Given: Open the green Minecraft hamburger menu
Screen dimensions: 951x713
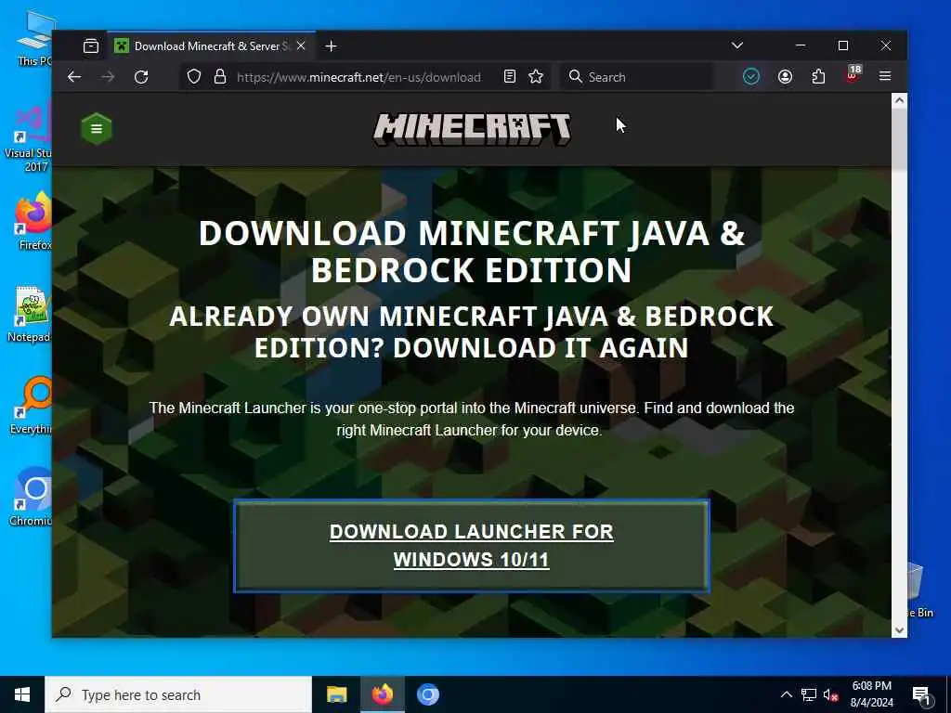Looking at the screenshot, I should click(97, 128).
